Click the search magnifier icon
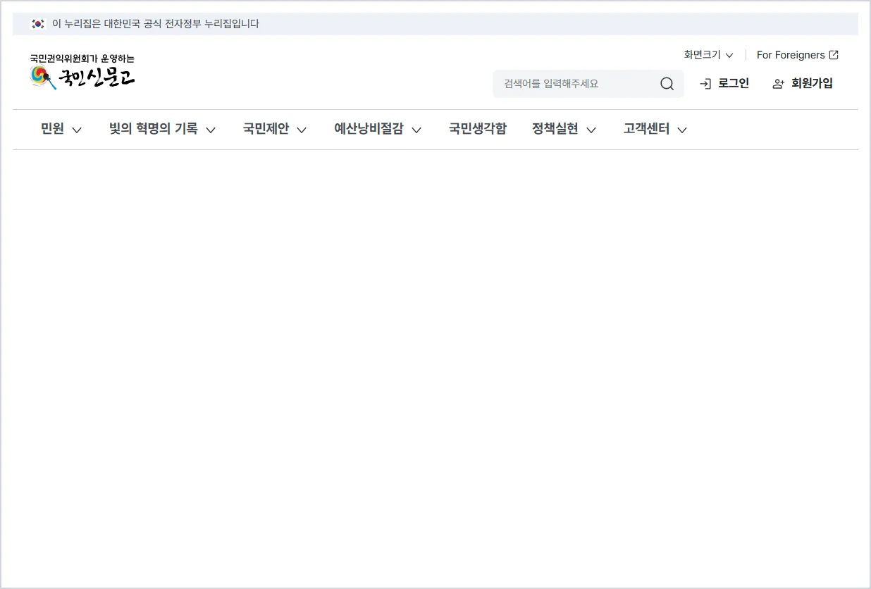 click(x=667, y=84)
